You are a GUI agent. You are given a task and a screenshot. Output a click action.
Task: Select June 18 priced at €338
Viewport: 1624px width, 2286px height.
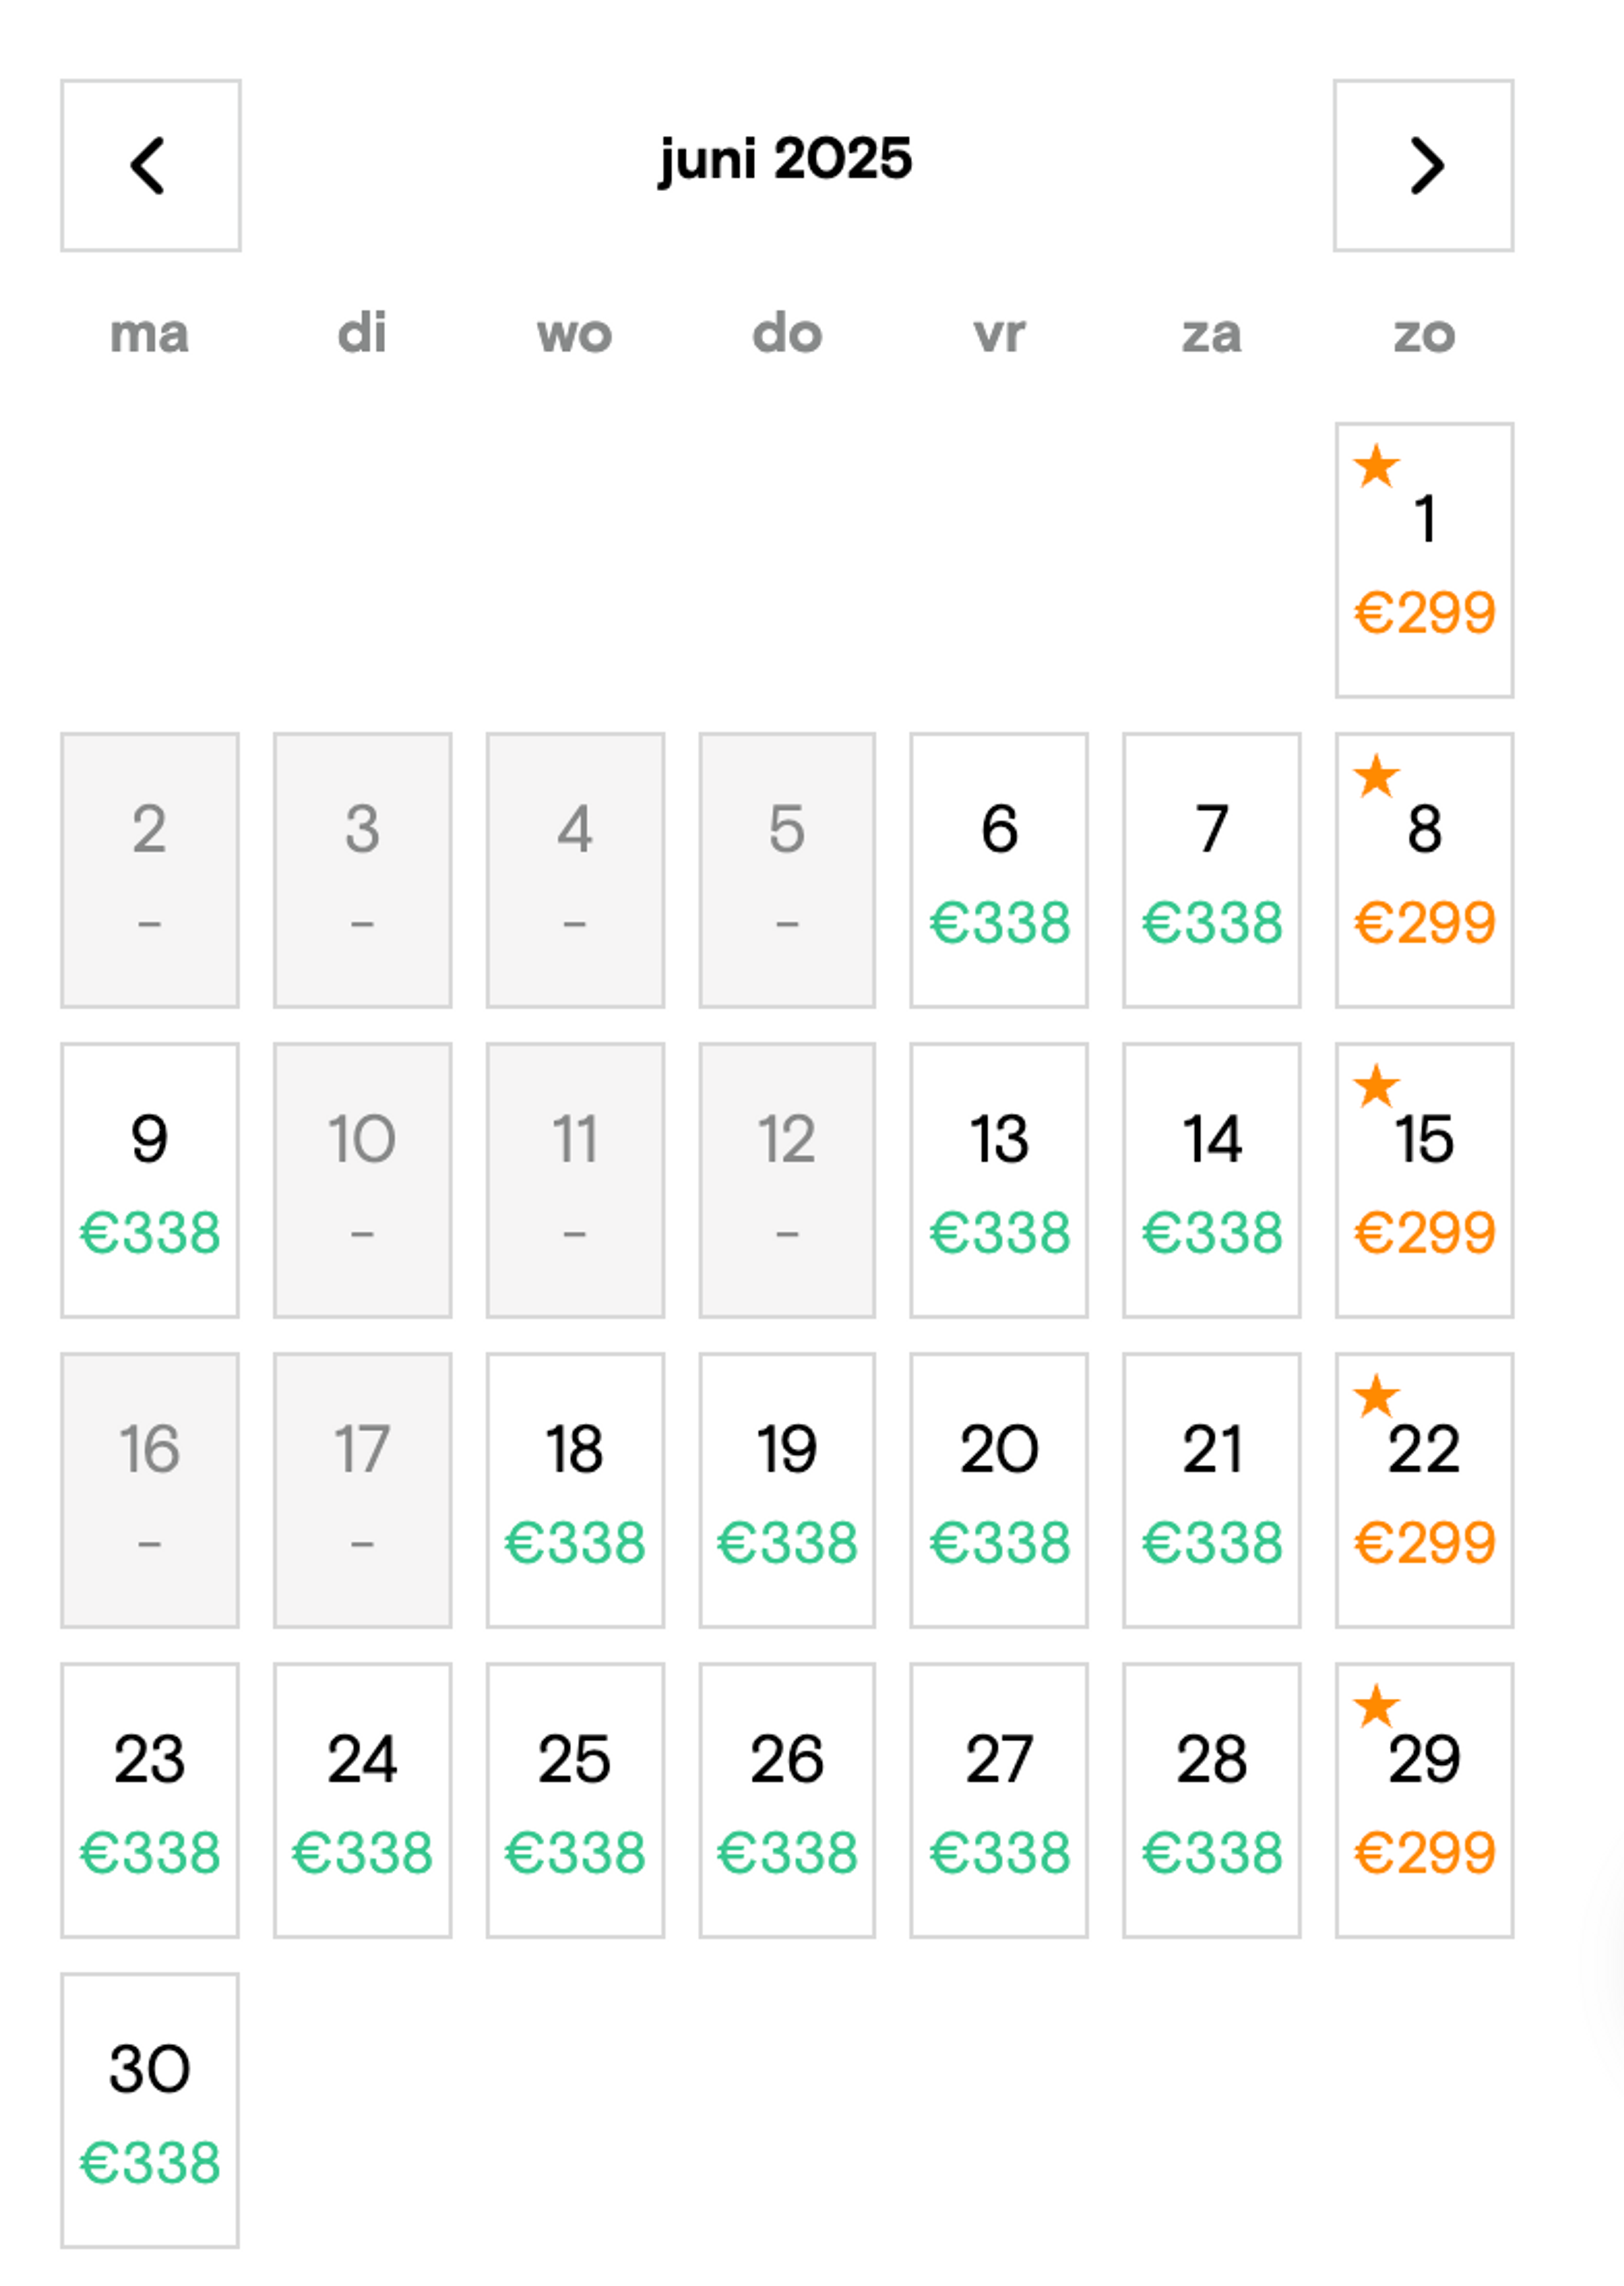point(575,1491)
